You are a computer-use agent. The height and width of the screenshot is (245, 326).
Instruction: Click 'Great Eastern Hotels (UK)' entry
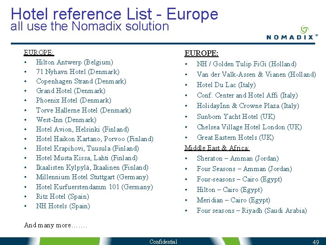click(x=235, y=137)
